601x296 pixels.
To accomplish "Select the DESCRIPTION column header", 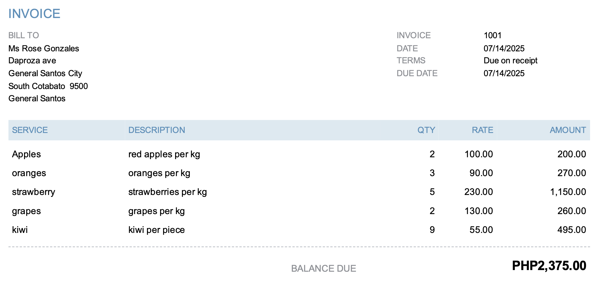I will pyautogui.click(x=157, y=130).
